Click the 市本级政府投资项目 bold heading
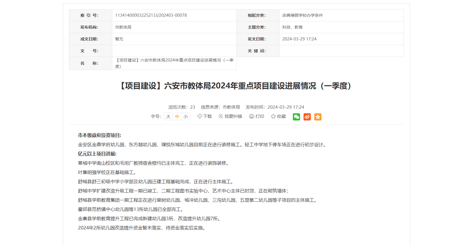 pyautogui.click(x=100, y=135)
